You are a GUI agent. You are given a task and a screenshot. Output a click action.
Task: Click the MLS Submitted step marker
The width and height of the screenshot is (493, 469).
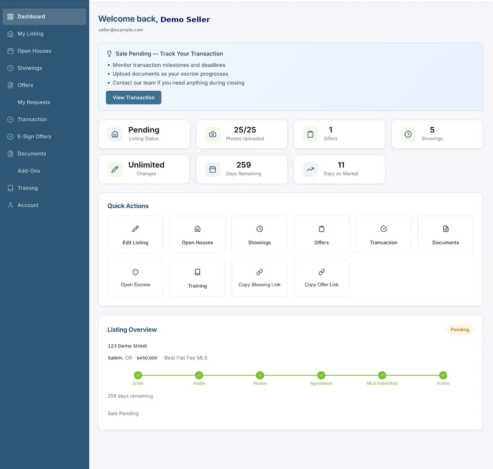tap(382, 375)
